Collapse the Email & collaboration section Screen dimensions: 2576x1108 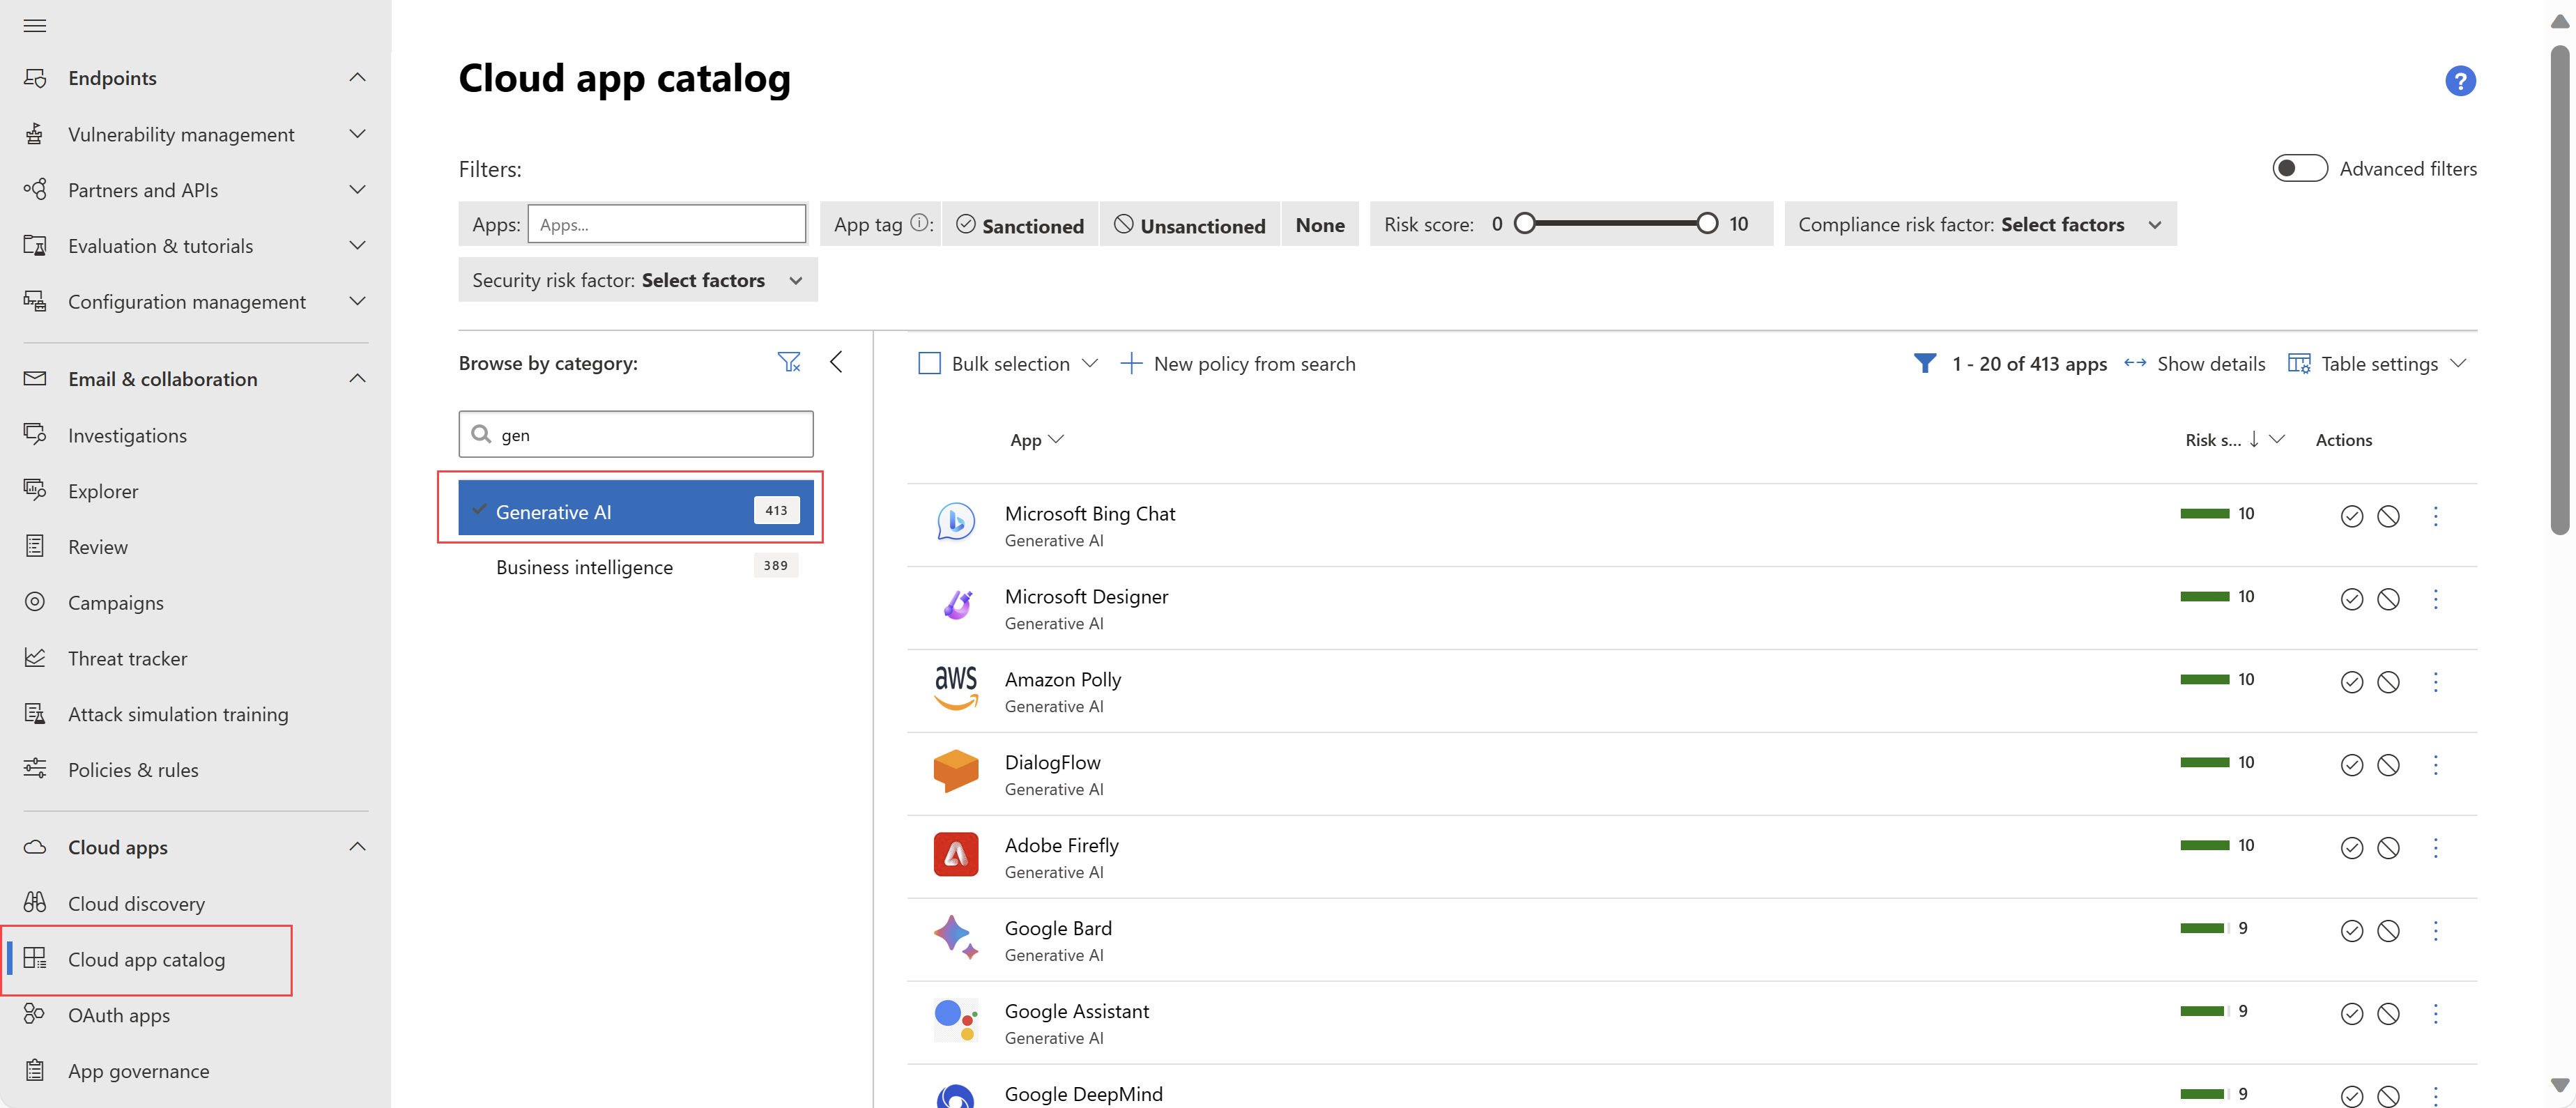click(357, 378)
